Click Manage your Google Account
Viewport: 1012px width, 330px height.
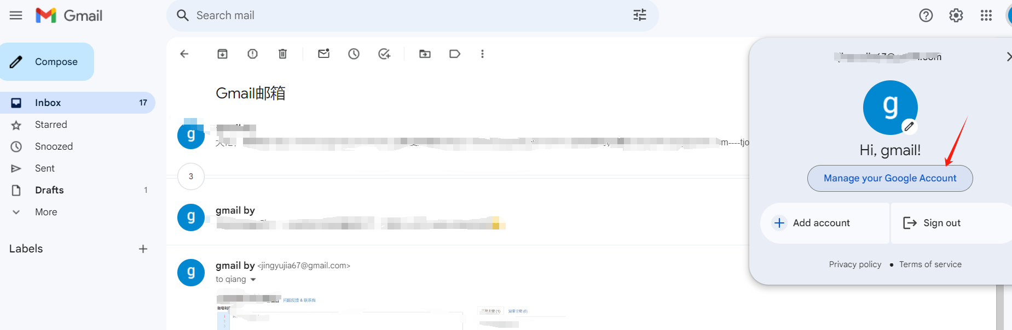(x=890, y=178)
